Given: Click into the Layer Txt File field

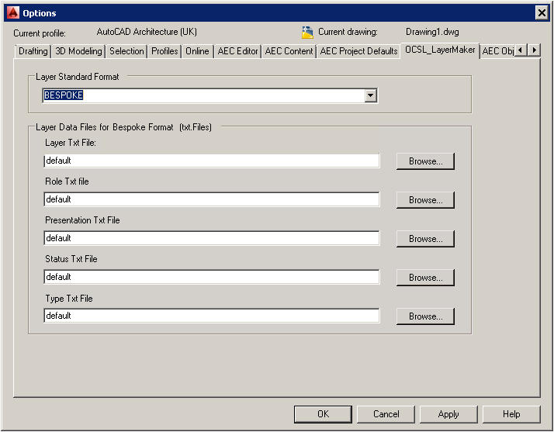Looking at the screenshot, I should (x=211, y=161).
